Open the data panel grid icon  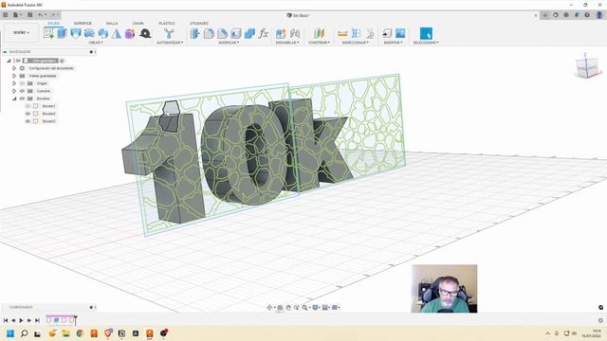[x=6, y=15]
